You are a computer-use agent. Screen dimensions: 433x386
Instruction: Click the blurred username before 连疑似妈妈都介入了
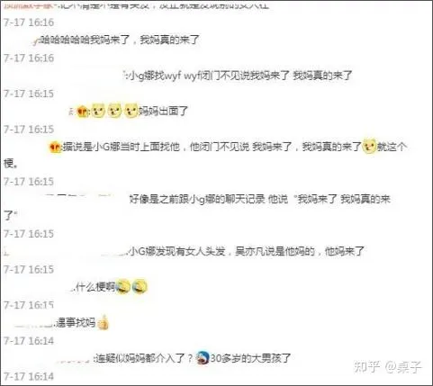click(75, 358)
